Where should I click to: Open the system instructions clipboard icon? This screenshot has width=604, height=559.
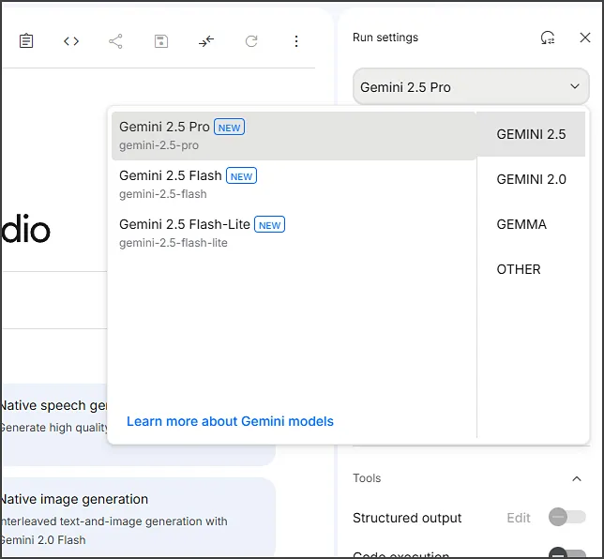coord(26,41)
